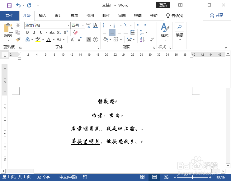Expand the Paste options dropdown arrow

(x=8, y=40)
